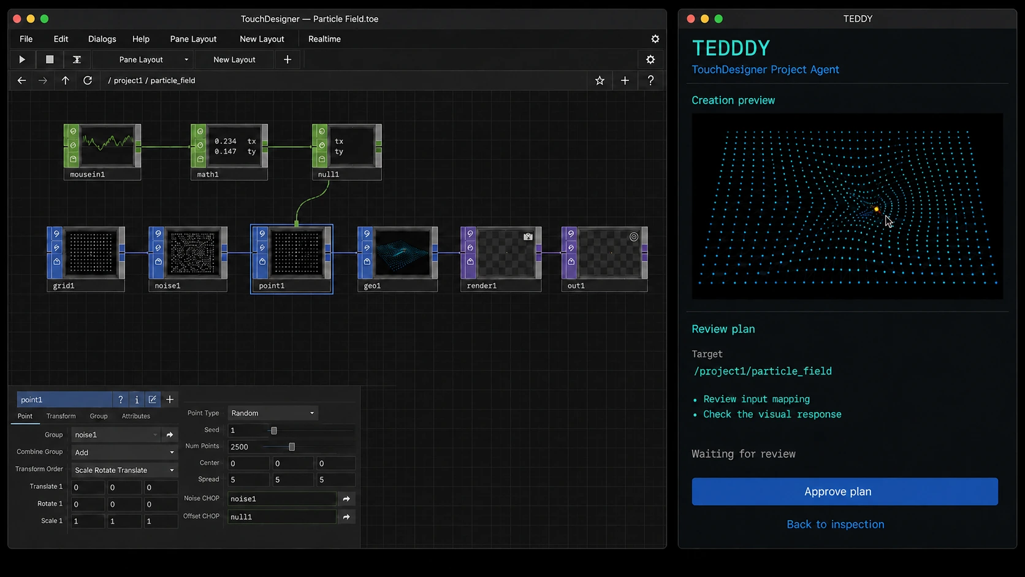
Task: Reload the network with refresh icon
Action: point(88,80)
